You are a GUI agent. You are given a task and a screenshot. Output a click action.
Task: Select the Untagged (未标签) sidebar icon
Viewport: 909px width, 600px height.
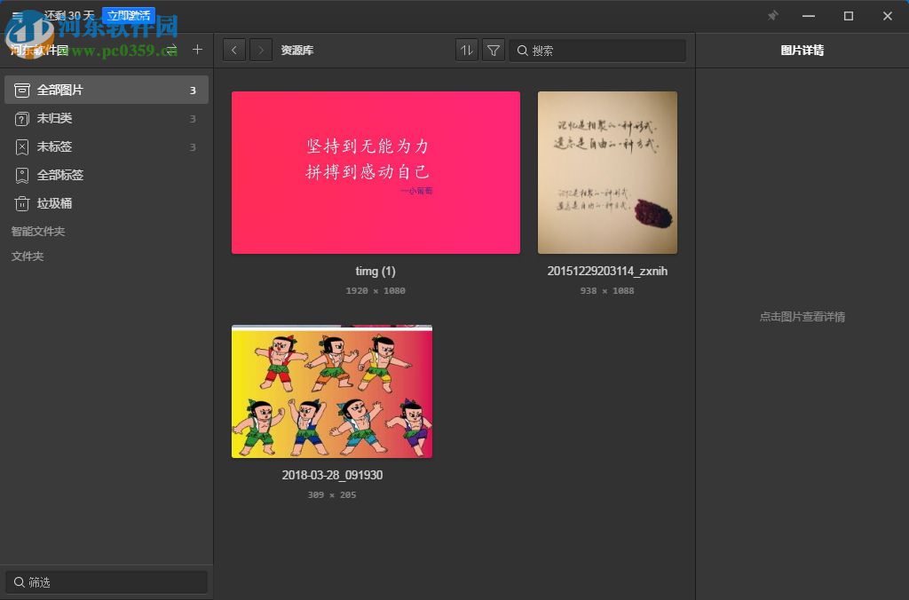pos(21,146)
